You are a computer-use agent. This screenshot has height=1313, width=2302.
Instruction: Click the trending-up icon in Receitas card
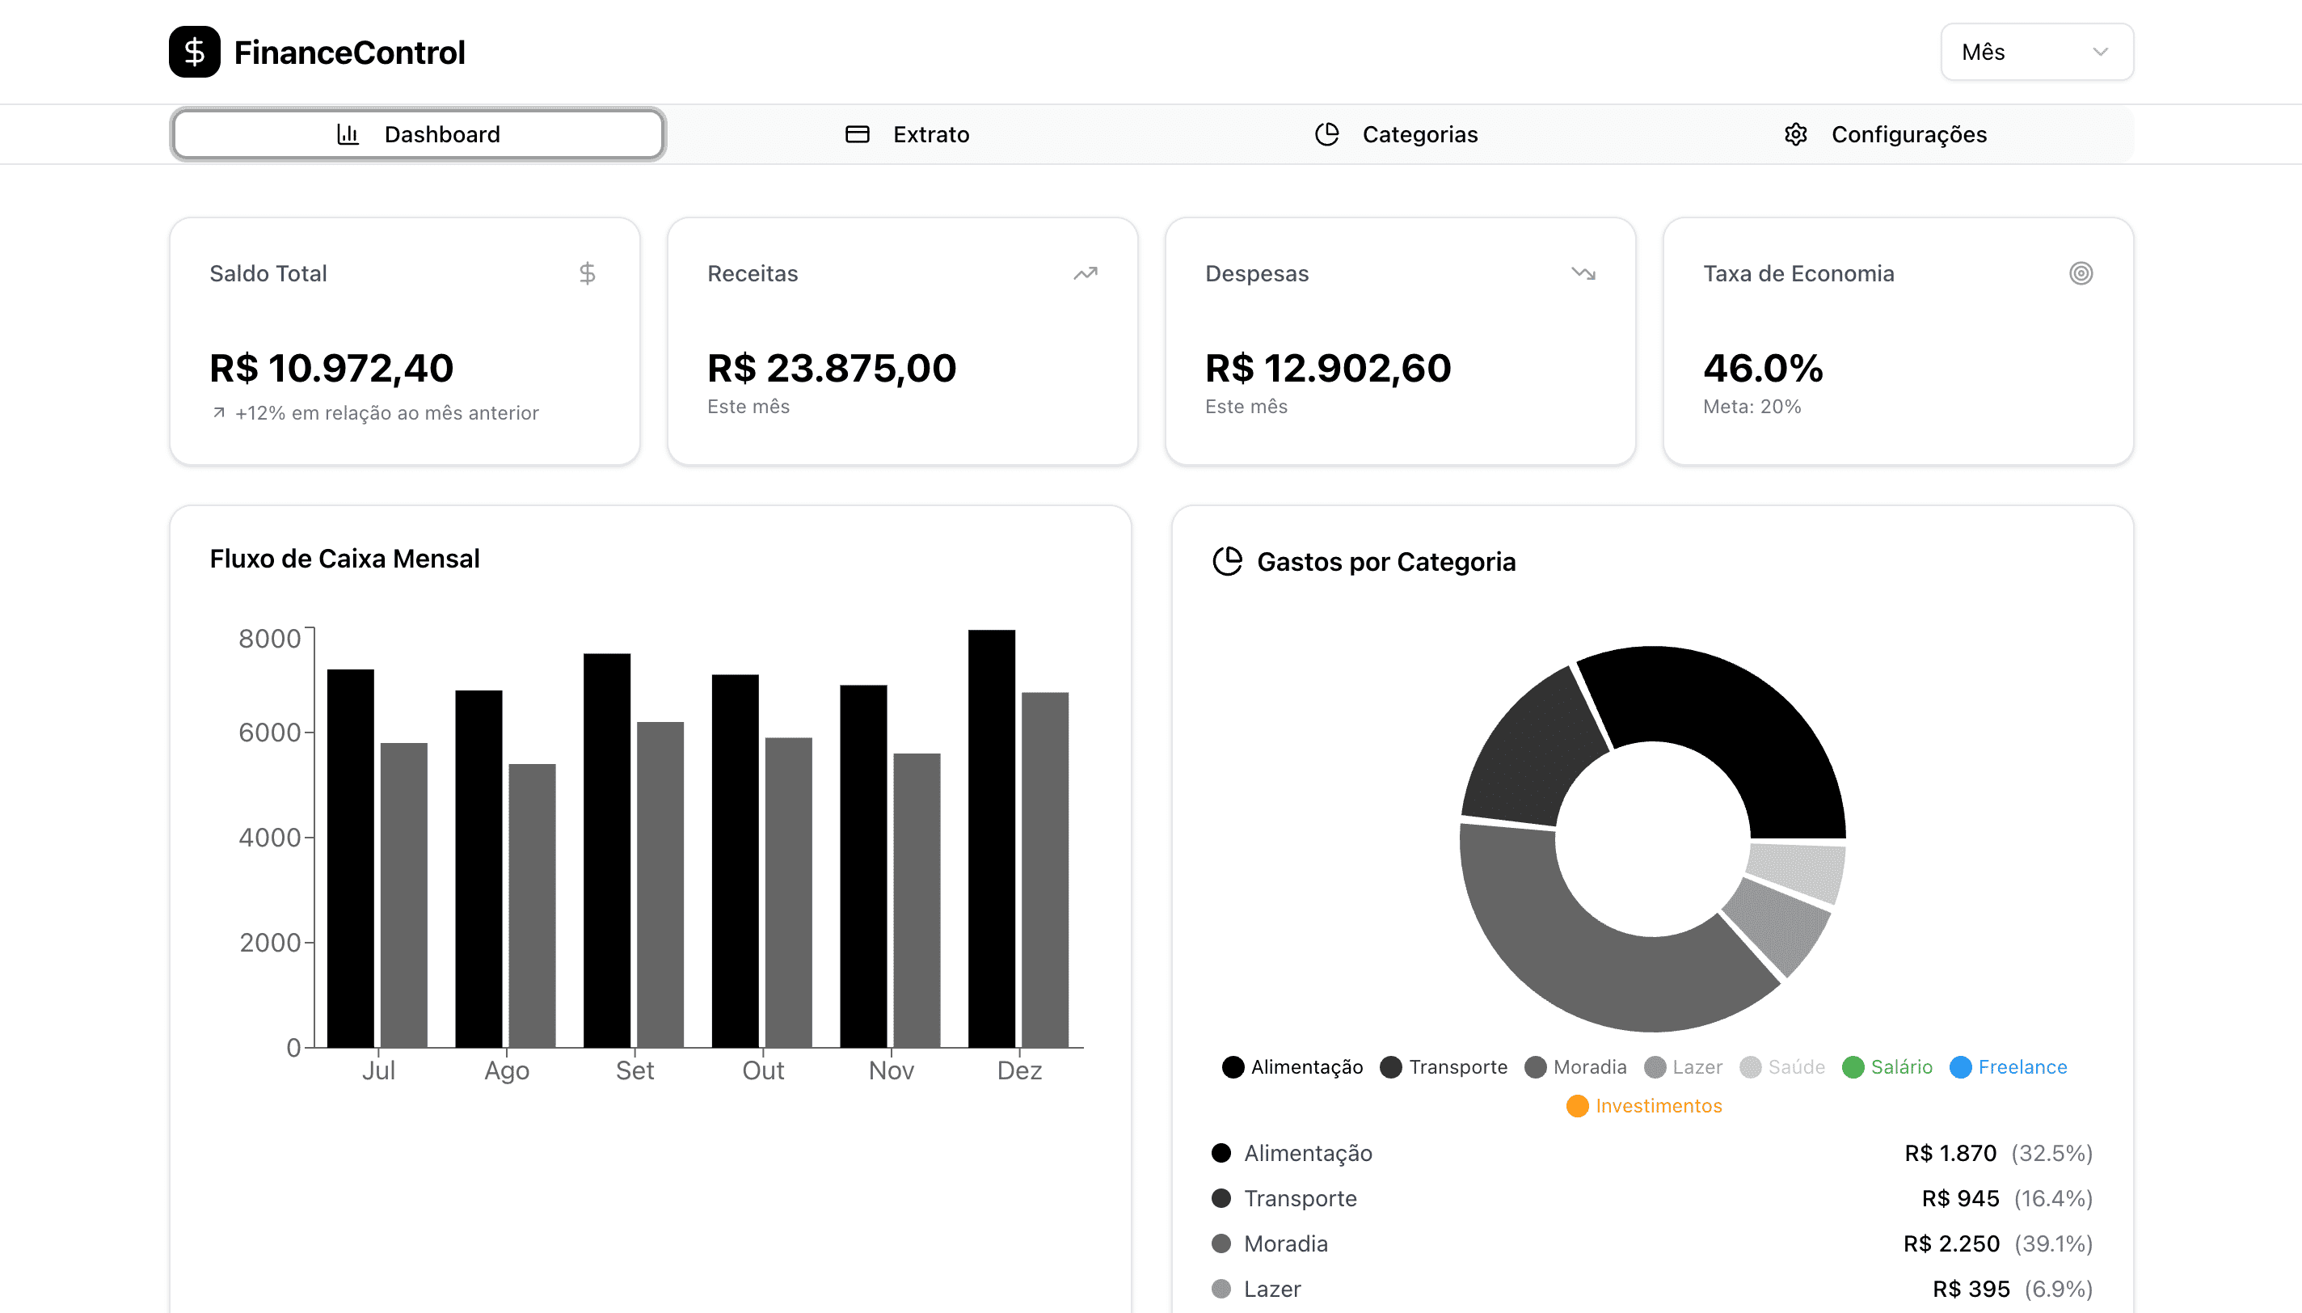[1086, 273]
